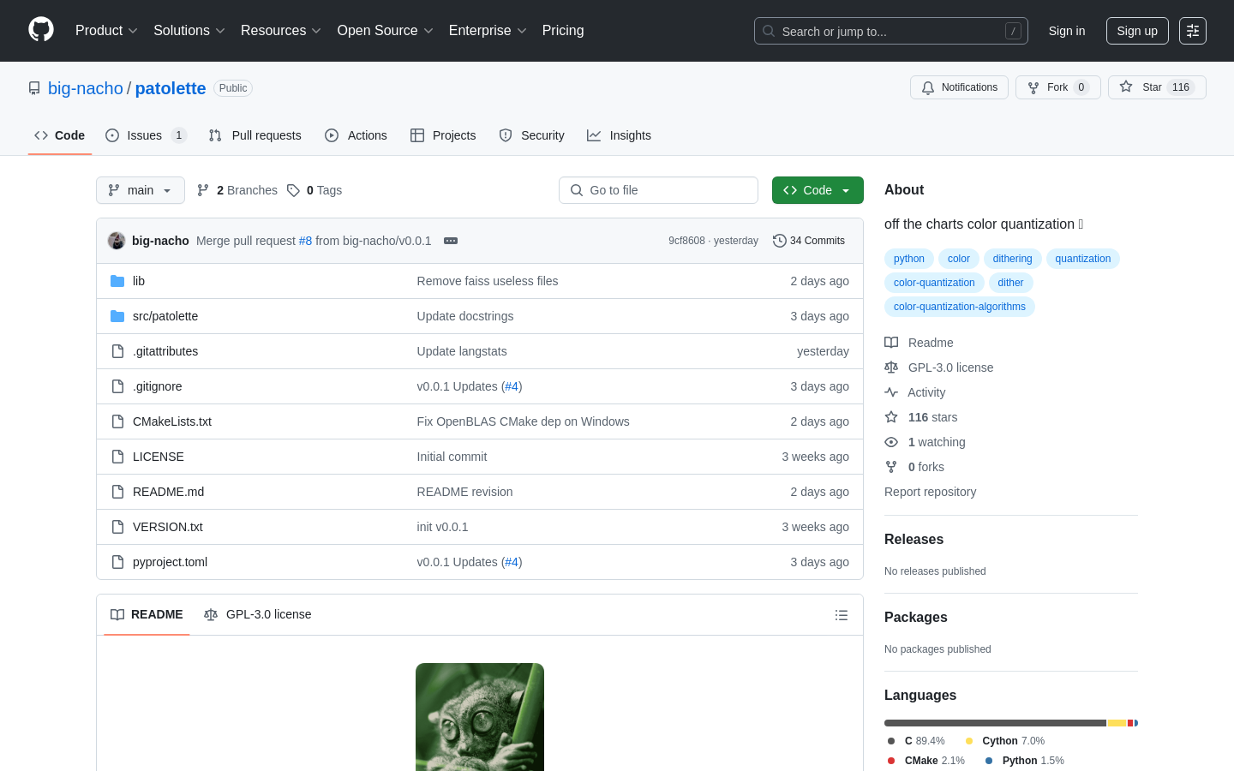Switch to the Security tab
This screenshot has width=1234, height=771.
[531, 135]
